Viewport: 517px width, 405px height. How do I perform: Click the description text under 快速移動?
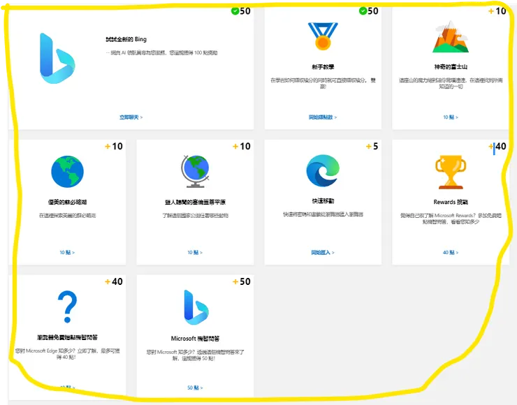[x=323, y=214]
